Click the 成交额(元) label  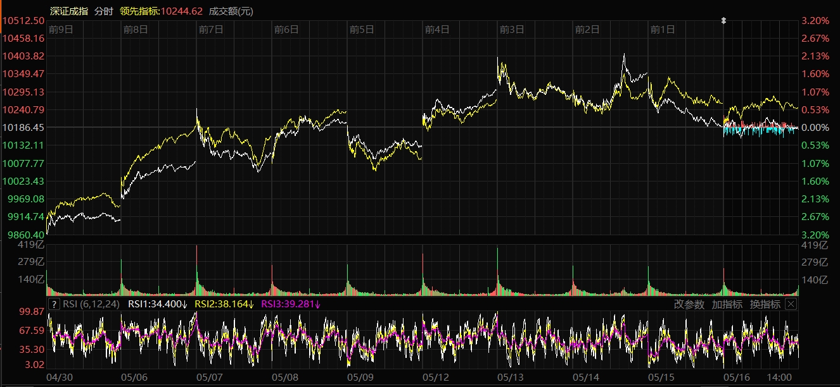click(x=231, y=11)
